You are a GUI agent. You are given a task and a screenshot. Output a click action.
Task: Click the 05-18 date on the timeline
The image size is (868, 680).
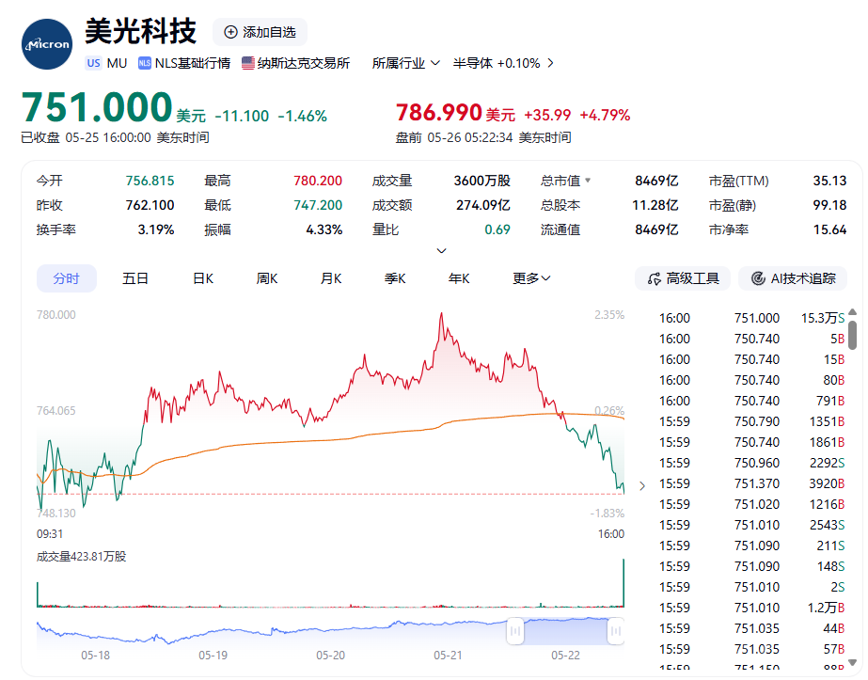coord(95,656)
